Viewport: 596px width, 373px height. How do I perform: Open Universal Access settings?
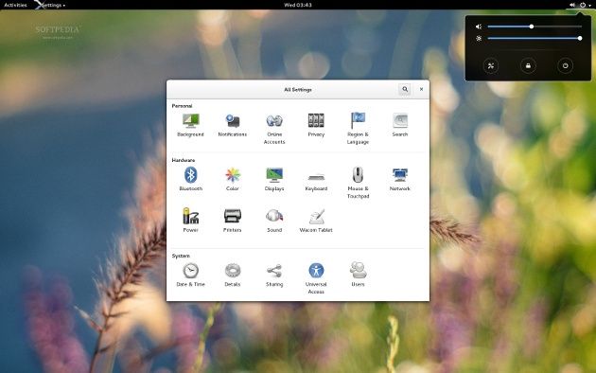[316, 278]
